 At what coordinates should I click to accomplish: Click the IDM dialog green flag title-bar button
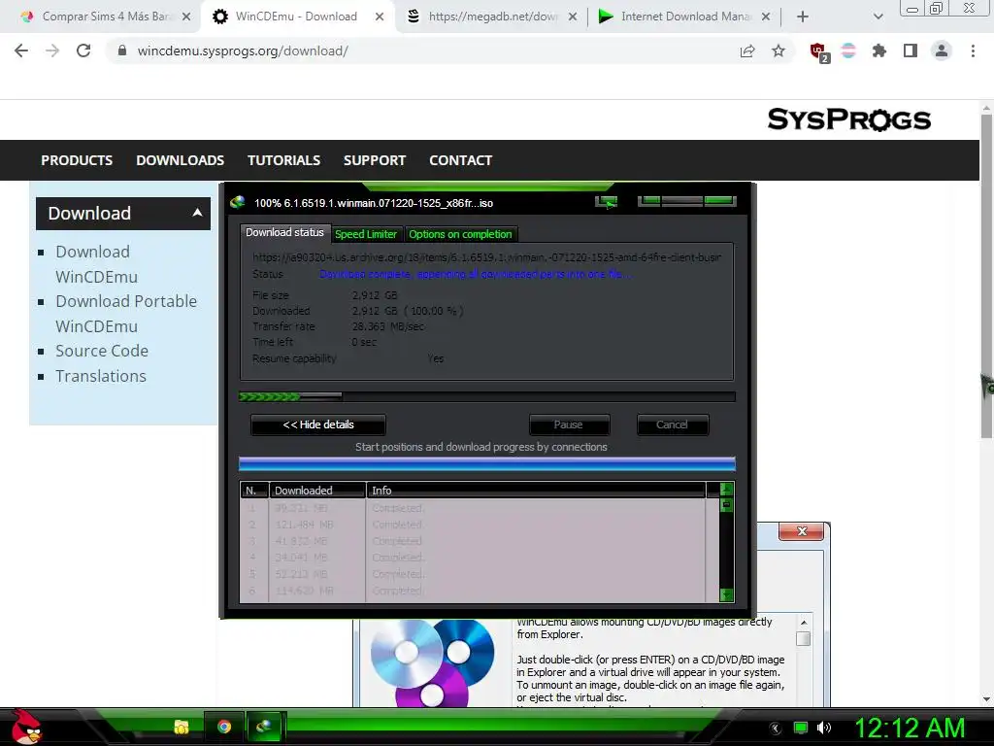(x=607, y=202)
